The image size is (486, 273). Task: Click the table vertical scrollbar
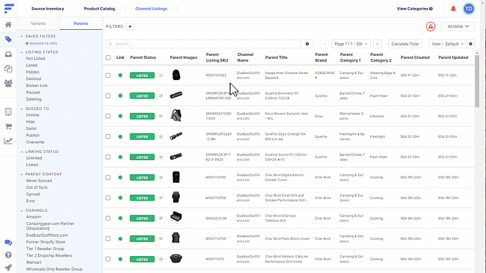point(477,80)
